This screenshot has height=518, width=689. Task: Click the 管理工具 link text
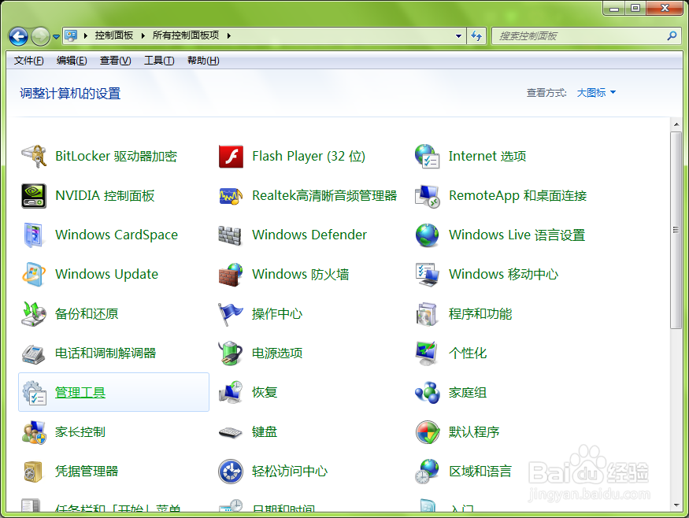click(x=80, y=392)
